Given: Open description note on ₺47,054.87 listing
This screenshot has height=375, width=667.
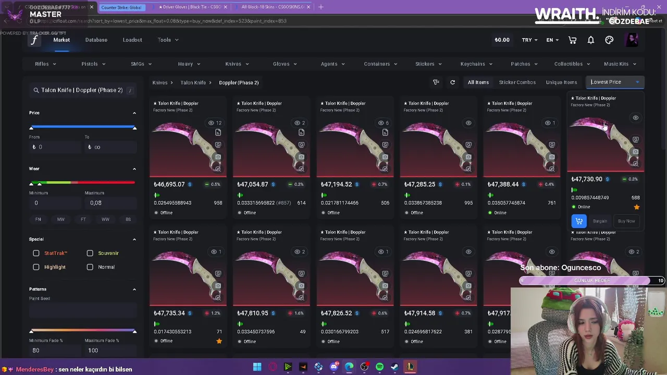Looking at the screenshot, I should pyautogui.click(x=301, y=133).
